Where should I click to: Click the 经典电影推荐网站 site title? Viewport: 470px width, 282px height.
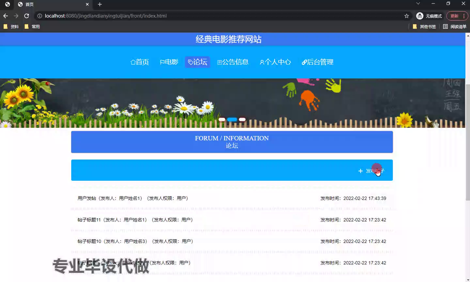point(228,39)
